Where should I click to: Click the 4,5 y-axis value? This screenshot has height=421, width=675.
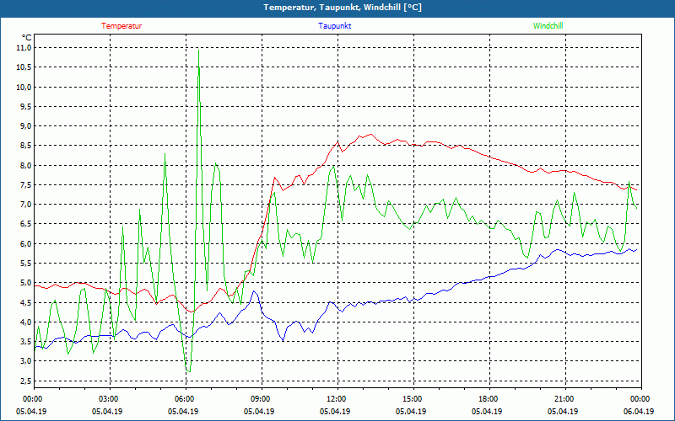point(26,302)
